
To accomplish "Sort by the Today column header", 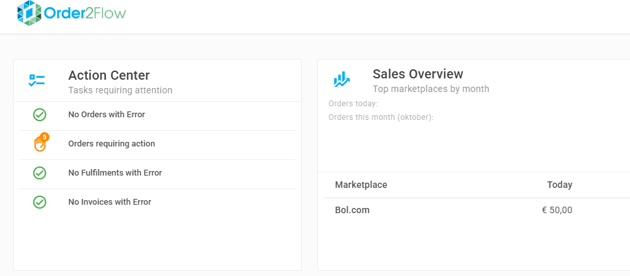I will [559, 185].
